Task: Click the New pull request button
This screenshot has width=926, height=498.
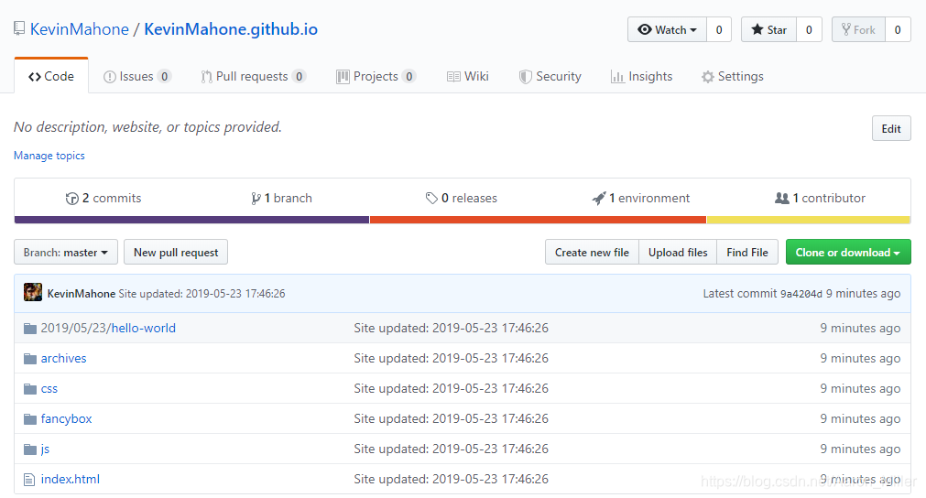Action: click(x=176, y=252)
